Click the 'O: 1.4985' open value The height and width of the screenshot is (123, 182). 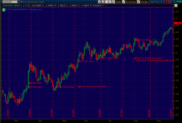pos(48,5)
